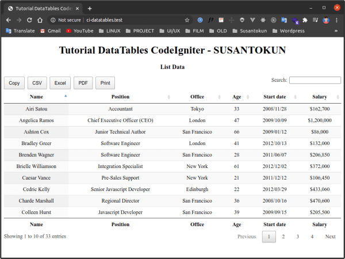
Task: Expand the UI/UX bookmark folder
Action: [x=170, y=31]
